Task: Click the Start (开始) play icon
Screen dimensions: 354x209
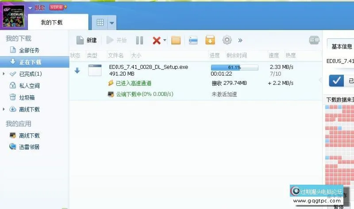Action: click(x=110, y=40)
